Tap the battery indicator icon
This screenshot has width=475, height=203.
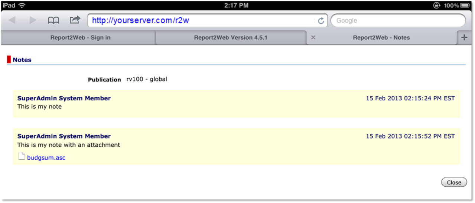click(465, 6)
